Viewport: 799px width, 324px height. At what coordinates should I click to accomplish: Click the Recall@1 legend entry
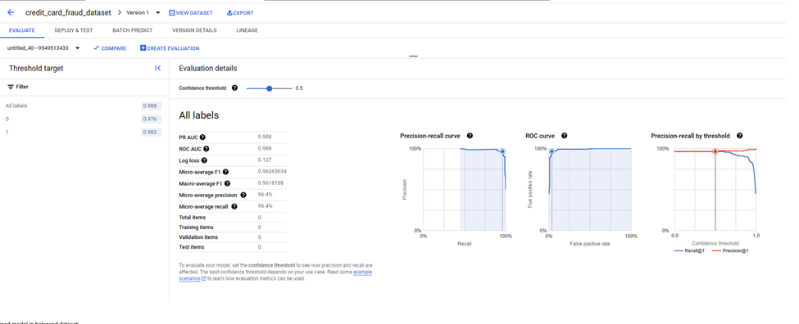point(688,250)
